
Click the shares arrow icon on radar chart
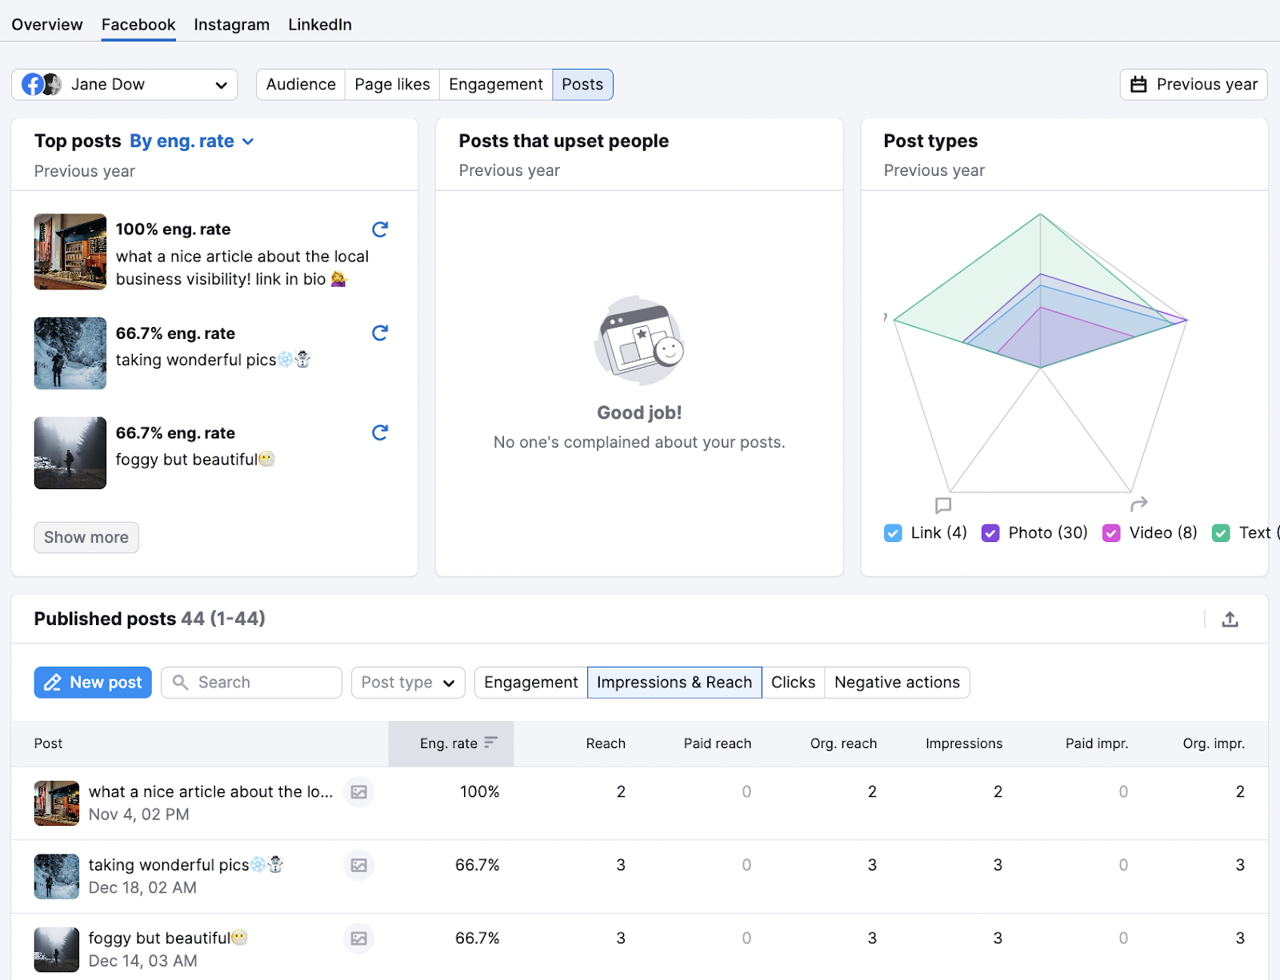pos(1138,504)
